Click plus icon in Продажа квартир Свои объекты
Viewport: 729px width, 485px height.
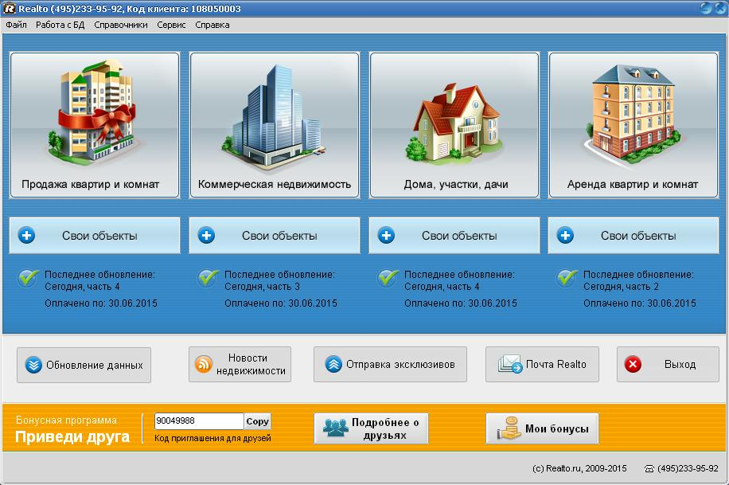tap(26, 236)
